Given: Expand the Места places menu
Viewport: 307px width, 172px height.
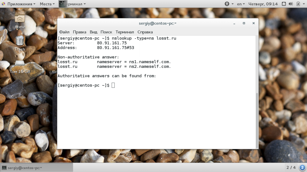Looking at the screenshot, I should (47, 4).
